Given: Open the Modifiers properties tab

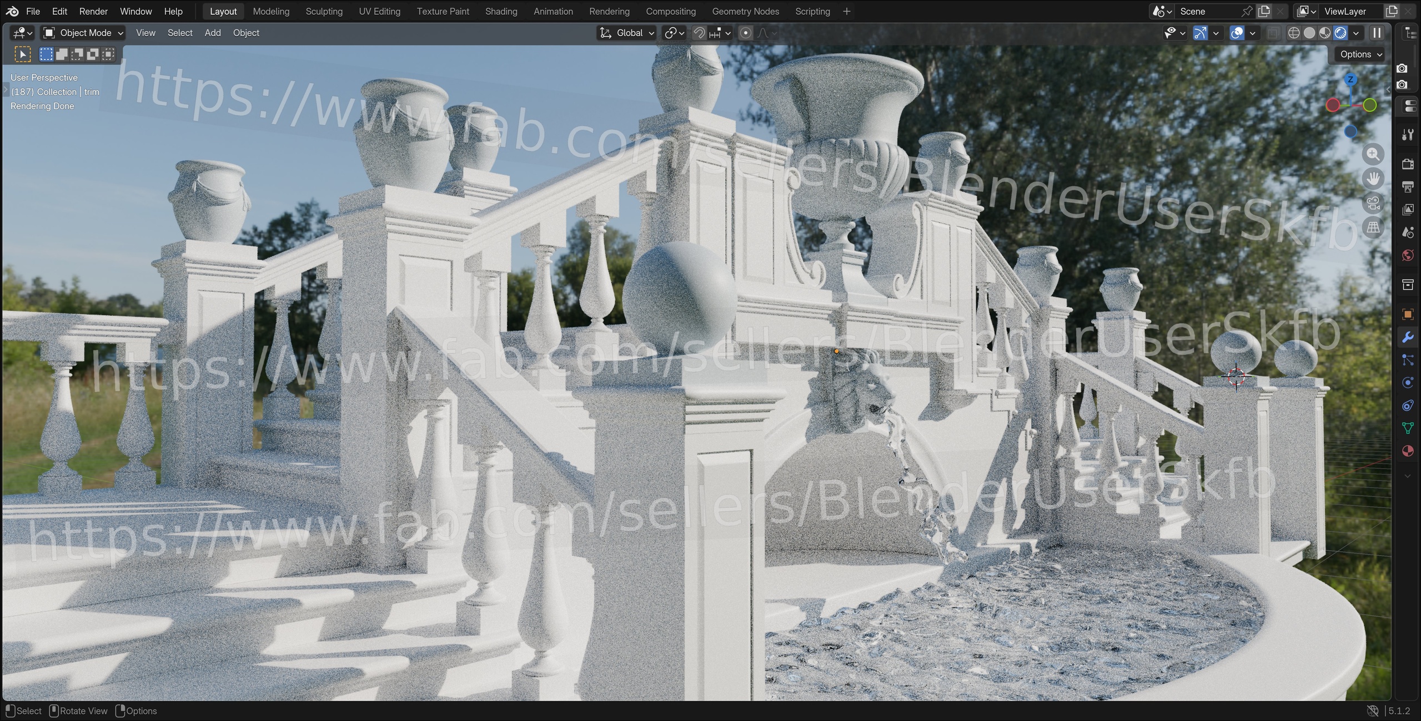Looking at the screenshot, I should (1407, 337).
